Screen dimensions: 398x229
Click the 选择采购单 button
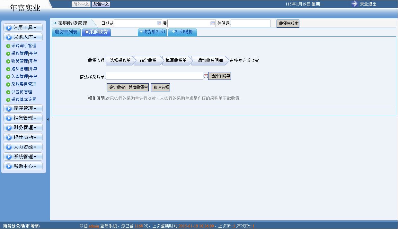(x=219, y=76)
